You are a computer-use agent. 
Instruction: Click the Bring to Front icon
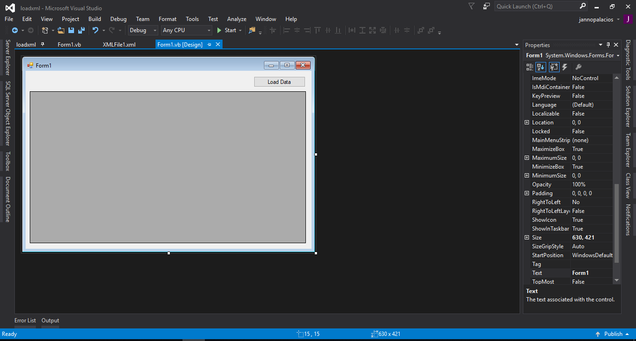421,30
